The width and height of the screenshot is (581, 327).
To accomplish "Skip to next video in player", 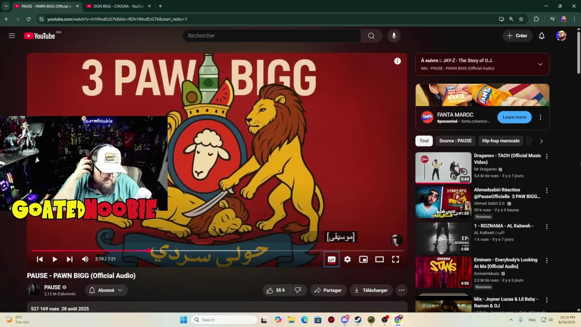I will click(69, 259).
